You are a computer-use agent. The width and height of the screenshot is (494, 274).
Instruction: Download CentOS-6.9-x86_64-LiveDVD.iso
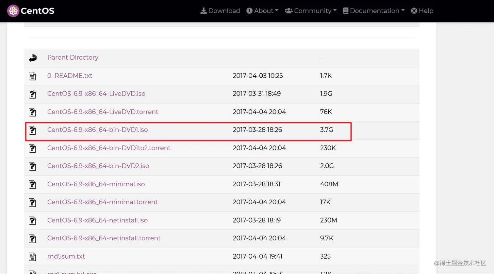coord(96,94)
